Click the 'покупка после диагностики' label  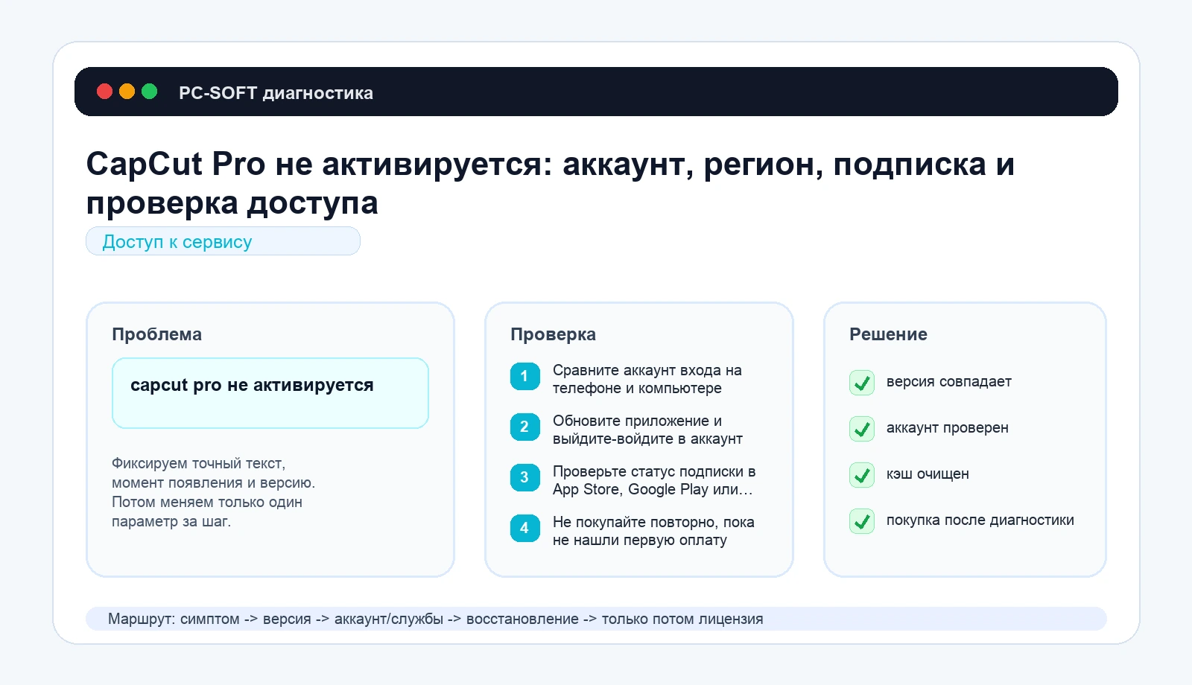[980, 520]
